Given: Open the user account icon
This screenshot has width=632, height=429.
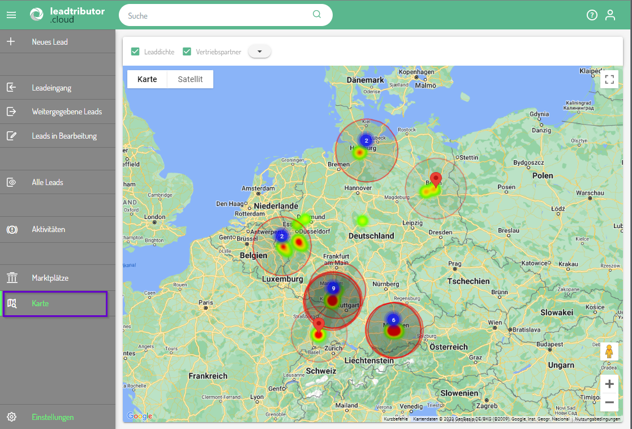Looking at the screenshot, I should point(610,15).
